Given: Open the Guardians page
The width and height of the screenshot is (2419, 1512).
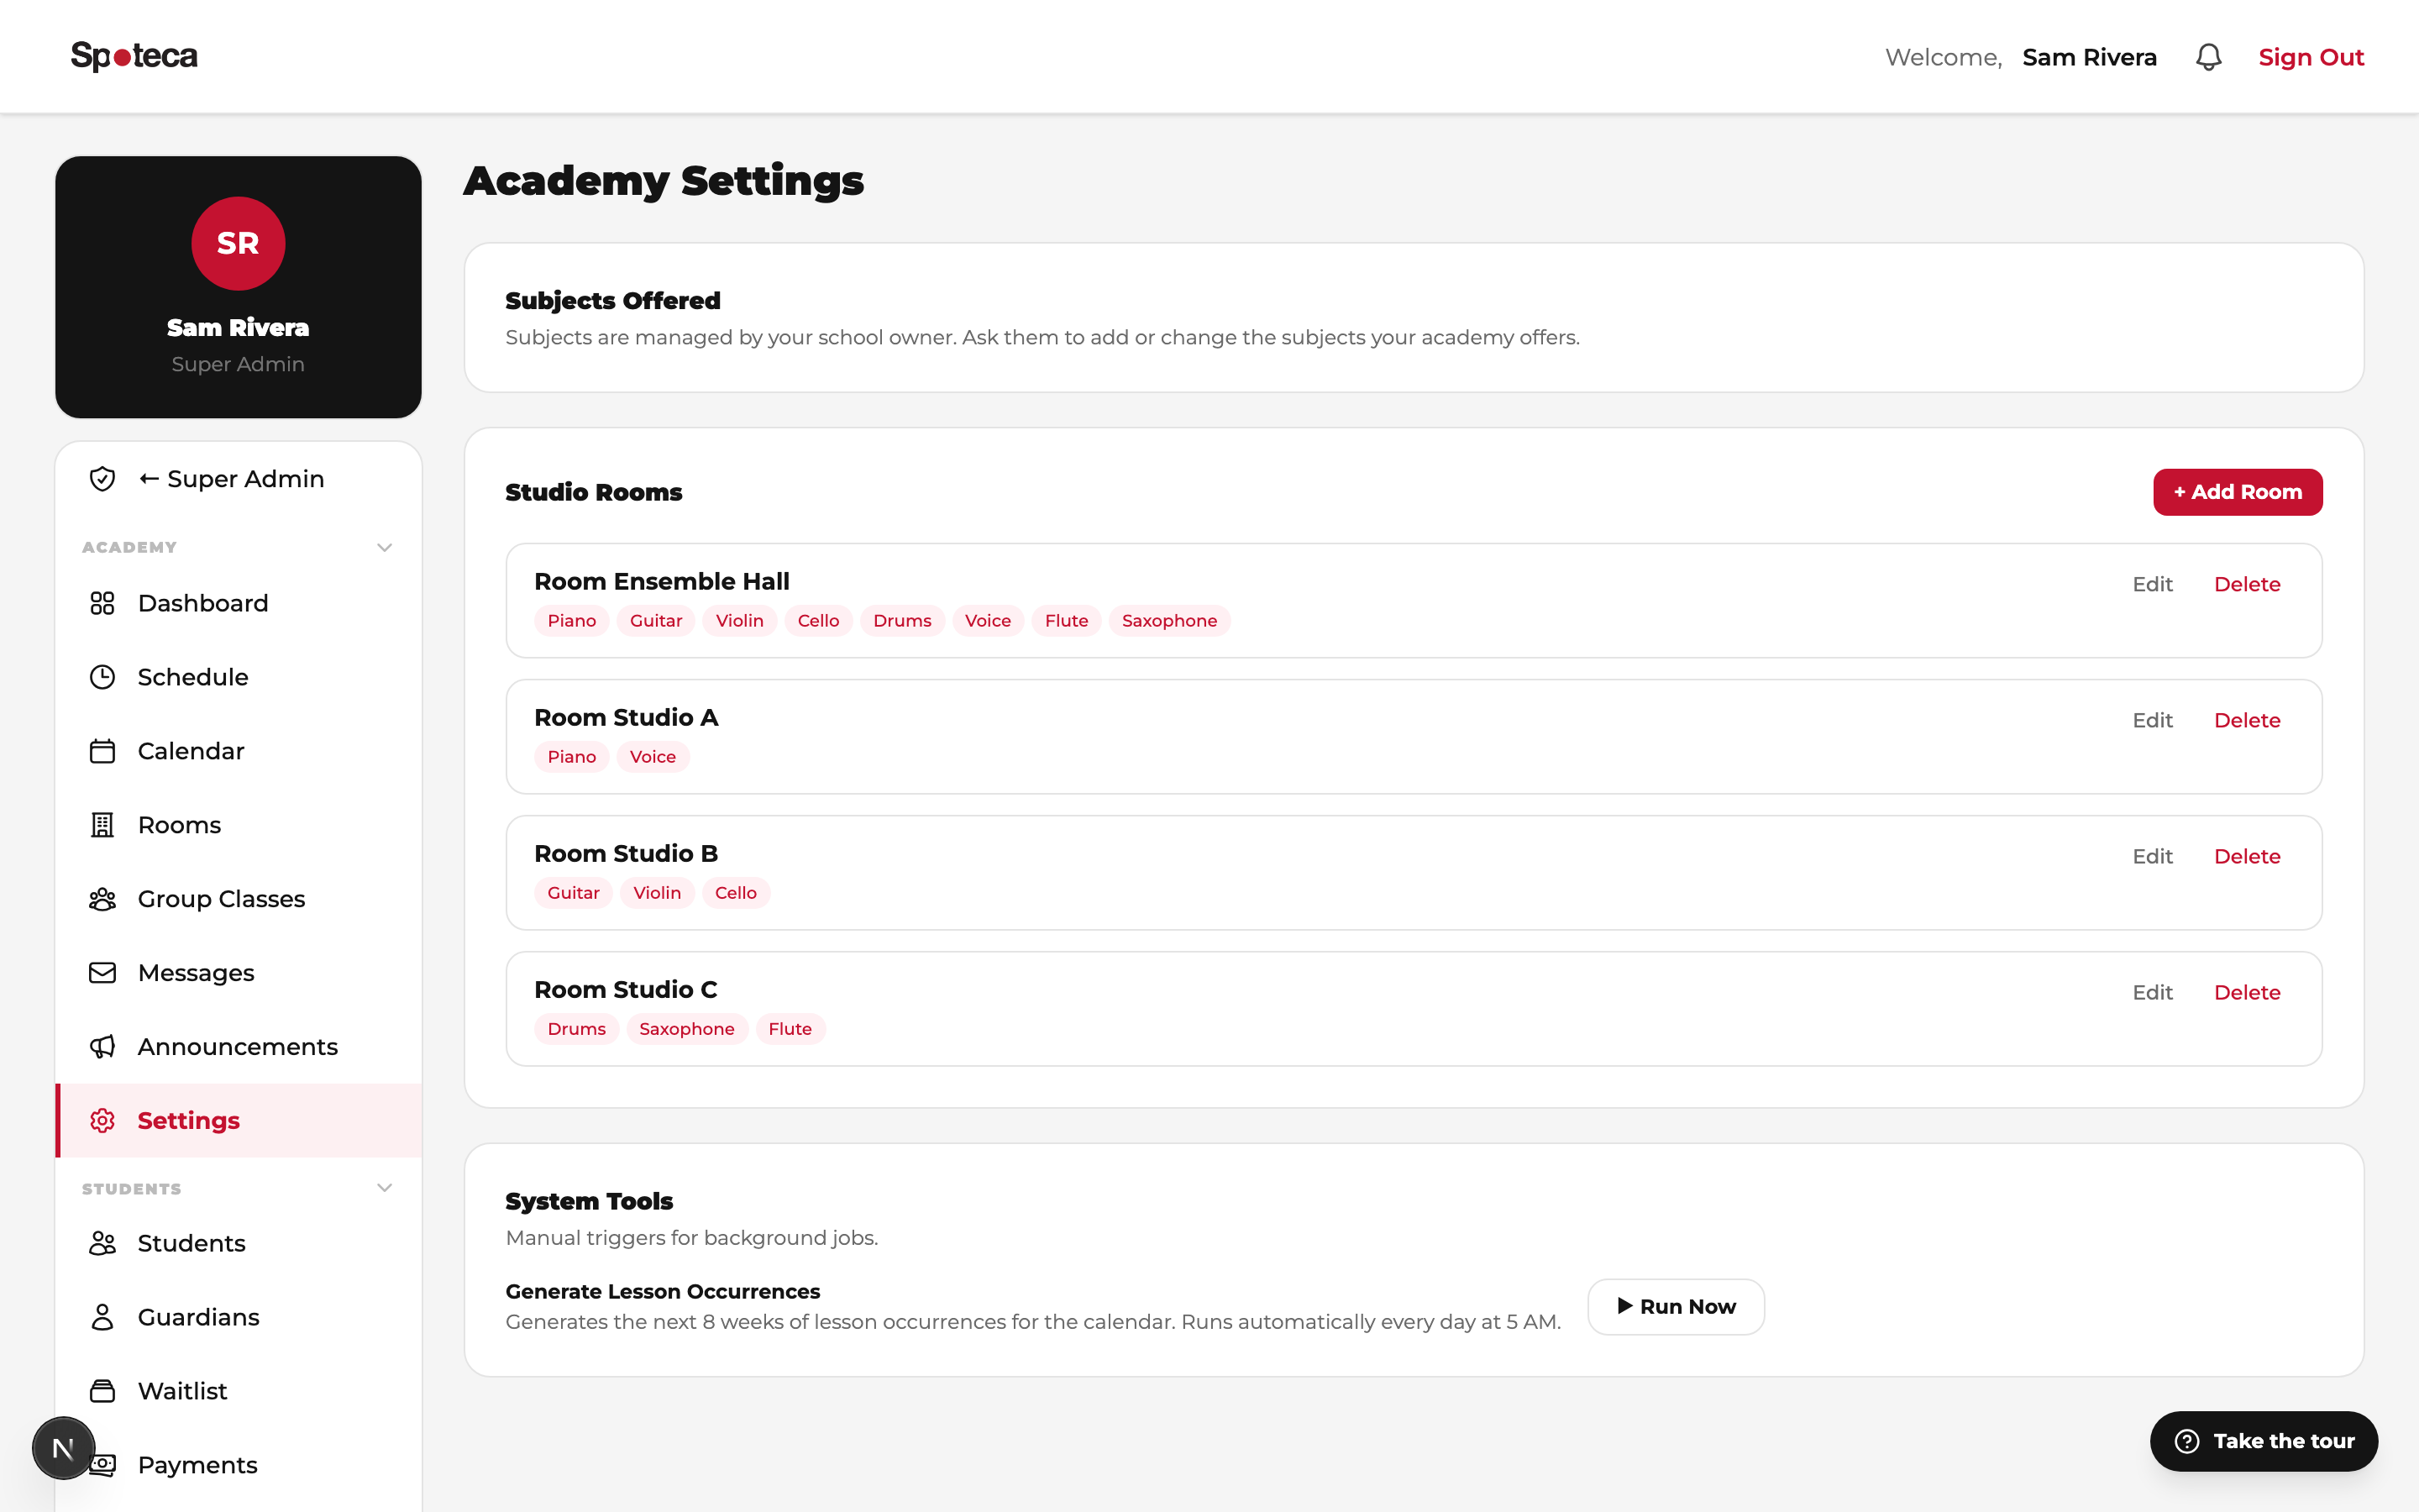Looking at the screenshot, I should (x=239, y=1317).
